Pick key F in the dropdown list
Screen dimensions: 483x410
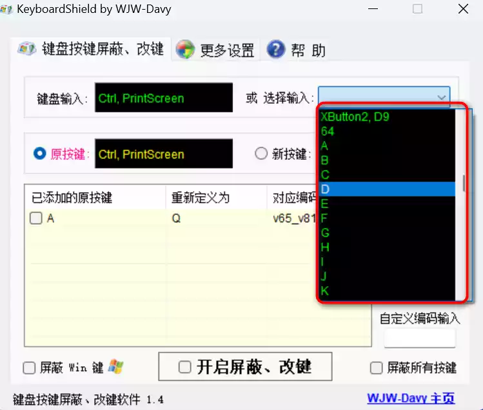tap(388, 218)
